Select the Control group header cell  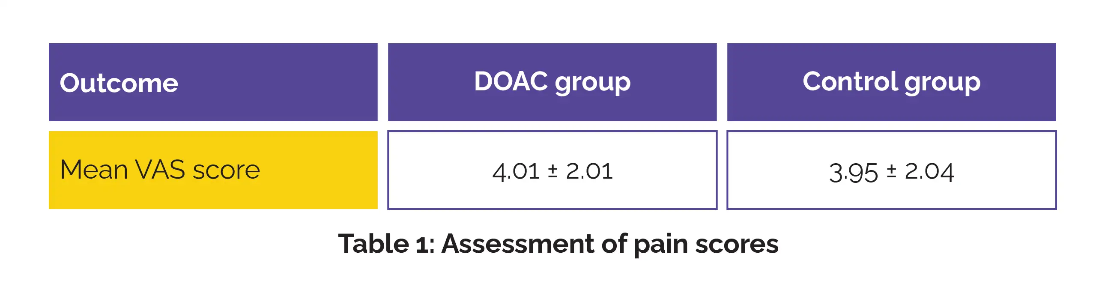coord(891,82)
